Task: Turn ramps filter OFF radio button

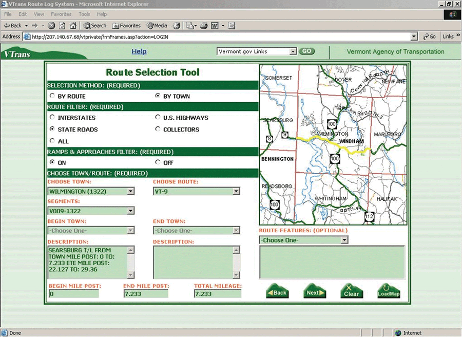Action: [158, 163]
